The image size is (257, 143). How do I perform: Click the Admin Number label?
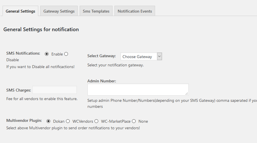click(x=102, y=81)
